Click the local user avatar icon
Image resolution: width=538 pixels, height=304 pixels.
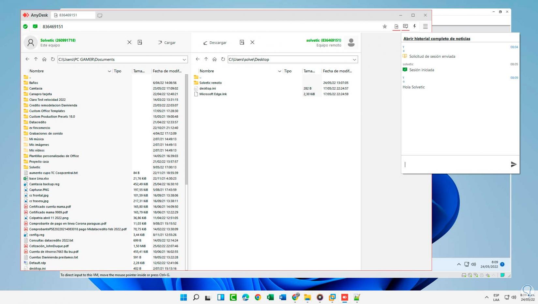click(31, 42)
